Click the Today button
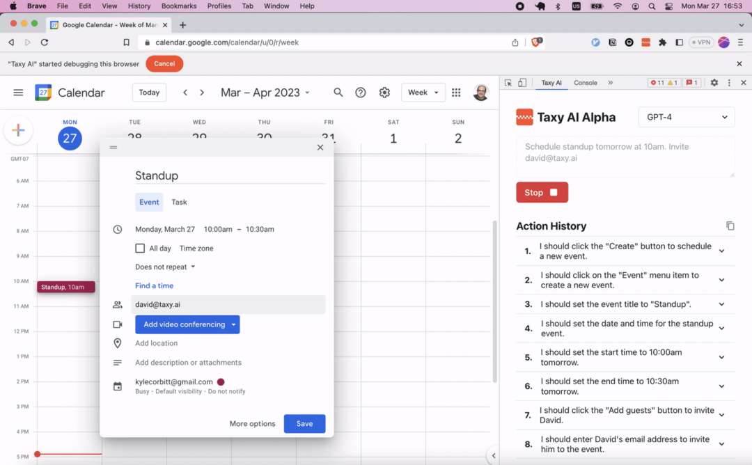Viewport: 752px width, 465px height. (x=149, y=93)
